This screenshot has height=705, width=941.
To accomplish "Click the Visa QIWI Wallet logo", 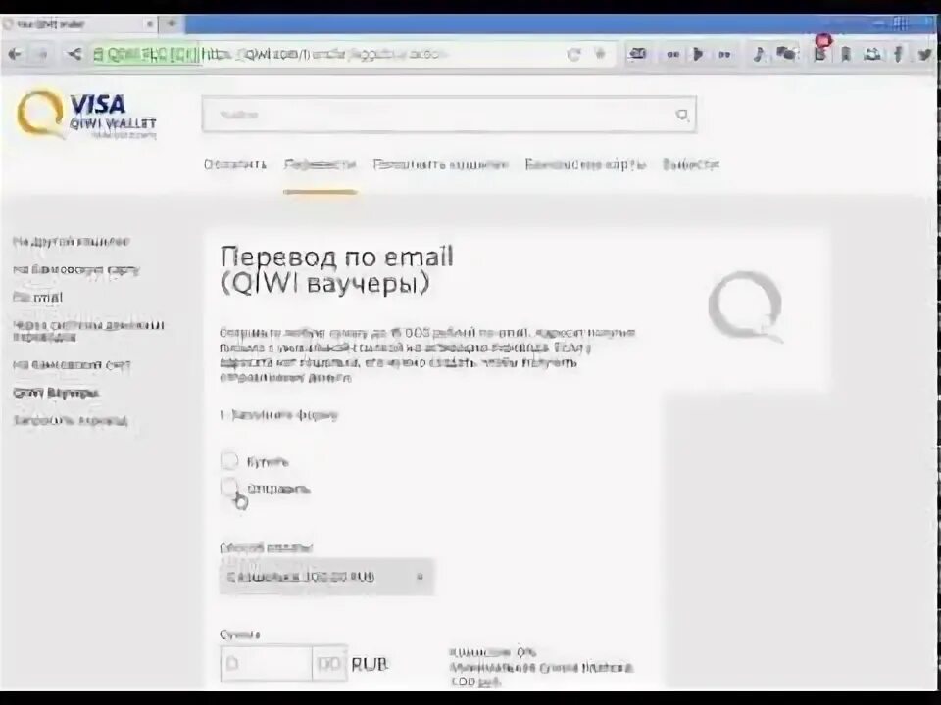I will click(87, 114).
